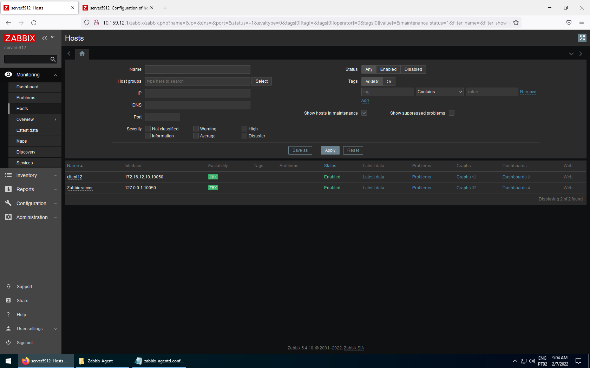The height and width of the screenshot is (368, 590).
Task: Enter kiosk mode with the fullscreen icon
Action: coord(582,38)
